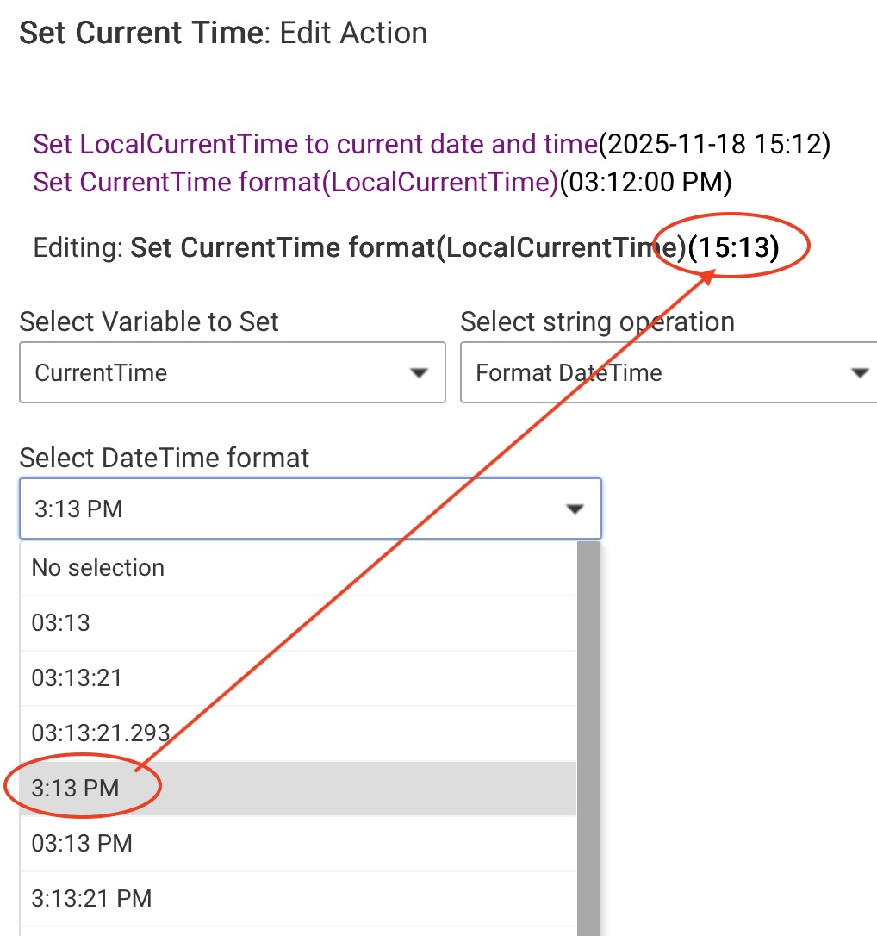Select the "03:13 PM" zero-padded format option
Viewport: 877px width, 936px height.
[83, 843]
